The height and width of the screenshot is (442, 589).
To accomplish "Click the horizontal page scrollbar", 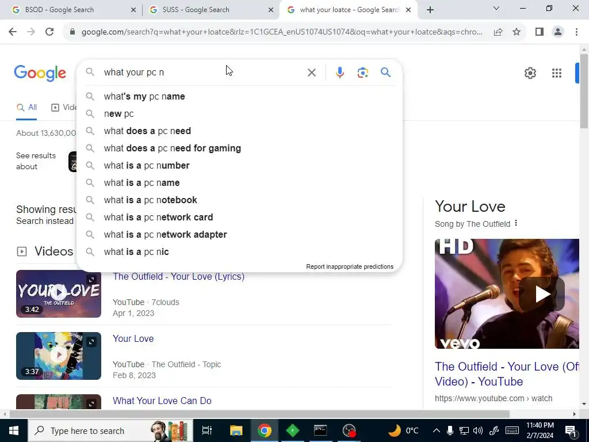I will pyautogui.click(x=259, y=414).
